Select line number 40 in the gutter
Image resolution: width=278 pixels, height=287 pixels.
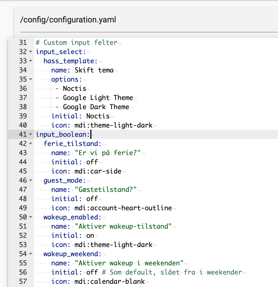(23, 125)
